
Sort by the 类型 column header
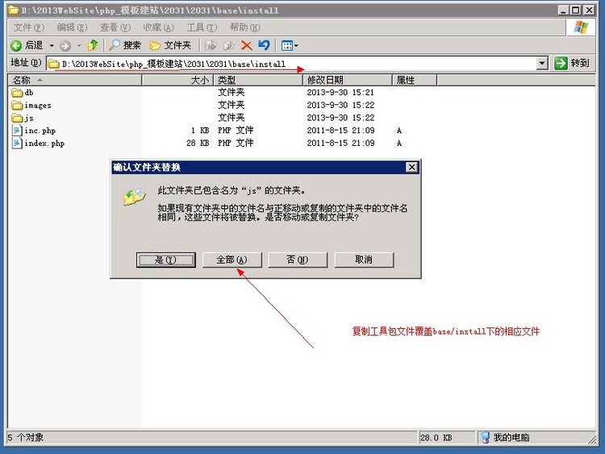pyautogui.click(x=258, y=80)
